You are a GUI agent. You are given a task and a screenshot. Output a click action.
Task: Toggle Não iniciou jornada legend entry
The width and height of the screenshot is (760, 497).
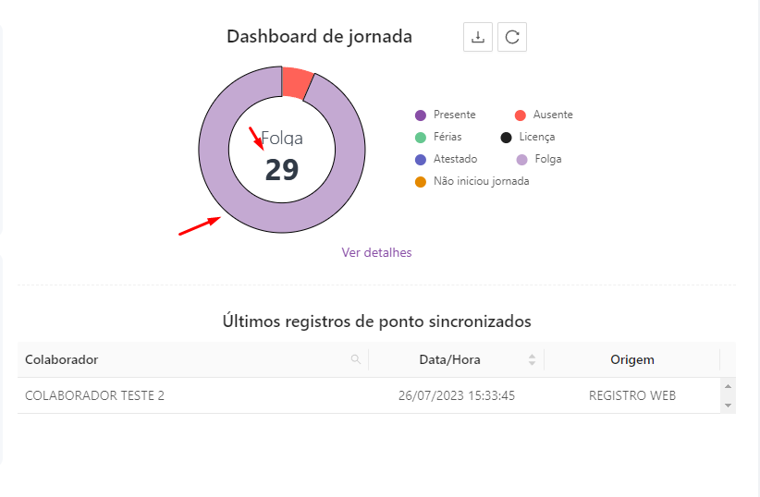tap(472, 181)
